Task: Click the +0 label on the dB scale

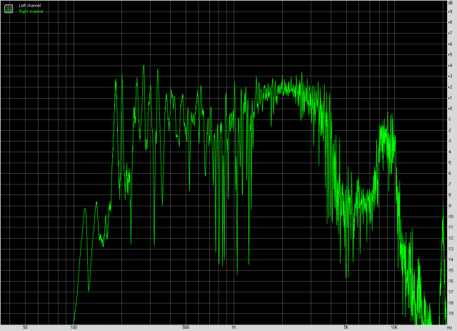Action: 450,109
